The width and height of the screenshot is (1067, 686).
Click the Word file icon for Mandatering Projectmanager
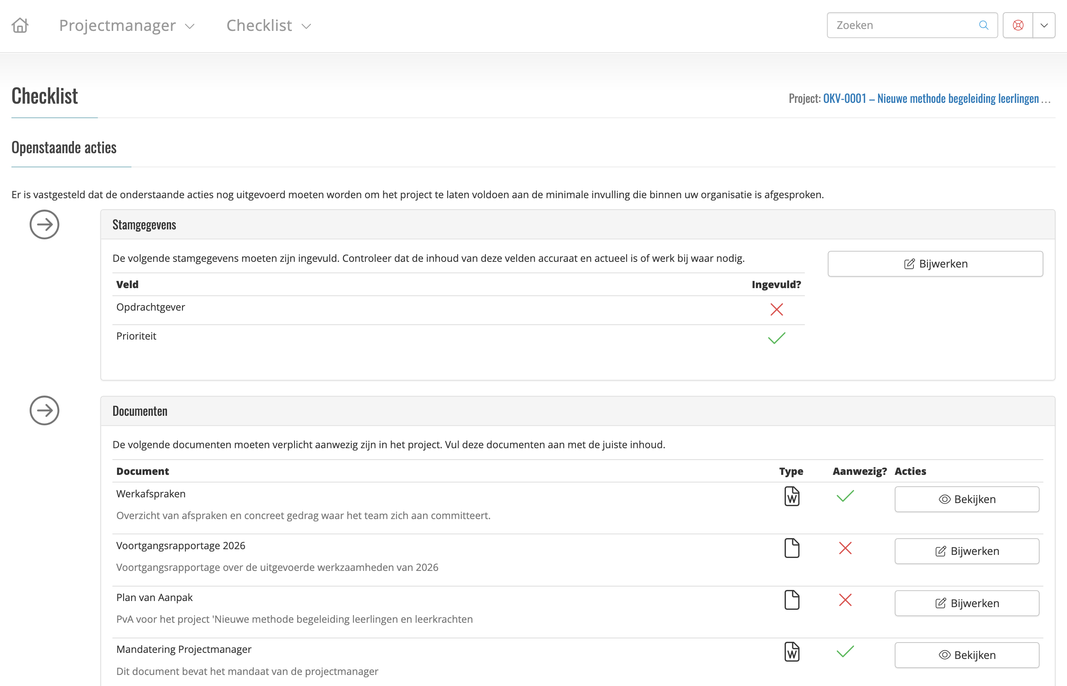792,652
